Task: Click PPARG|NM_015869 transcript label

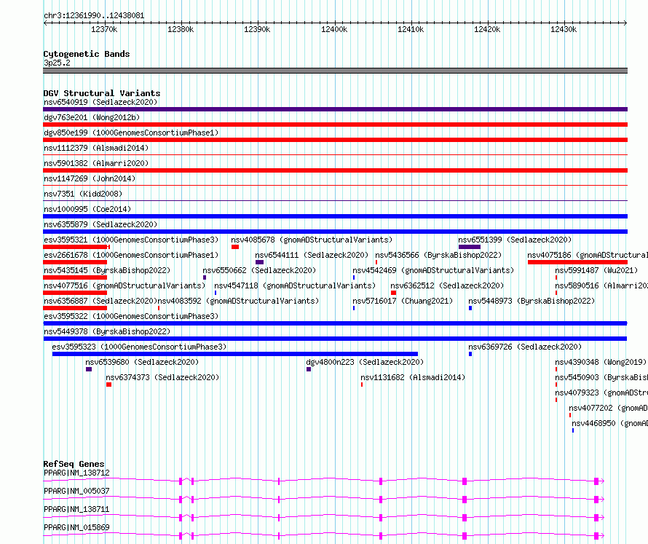Action: (x=76, y=527)
